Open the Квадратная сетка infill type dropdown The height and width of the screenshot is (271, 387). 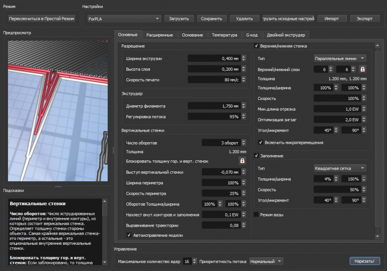click(x=340, y=168)
